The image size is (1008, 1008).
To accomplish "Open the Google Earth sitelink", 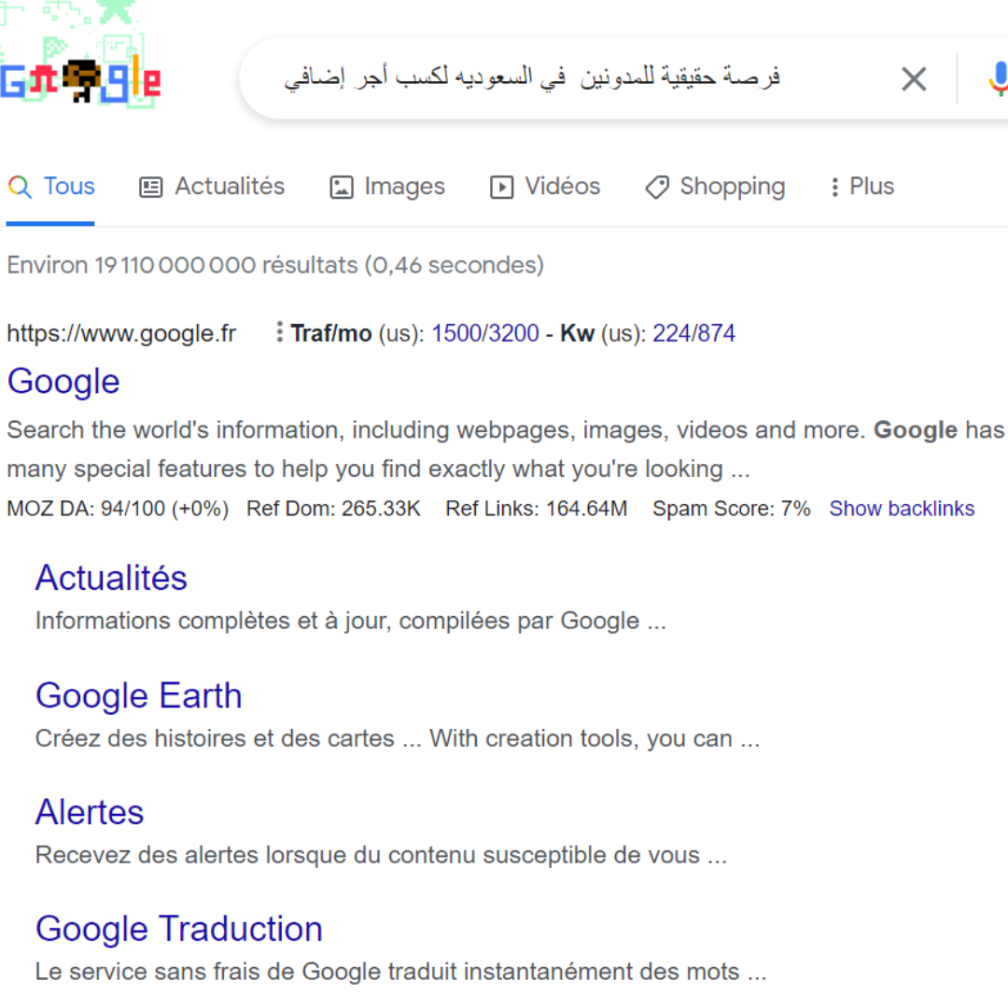I will [139, 695].
